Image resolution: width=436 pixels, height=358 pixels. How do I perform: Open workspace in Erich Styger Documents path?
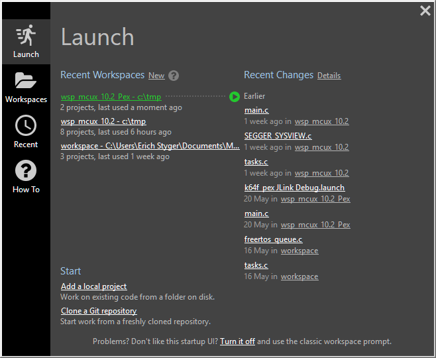[x=150, y=146]
